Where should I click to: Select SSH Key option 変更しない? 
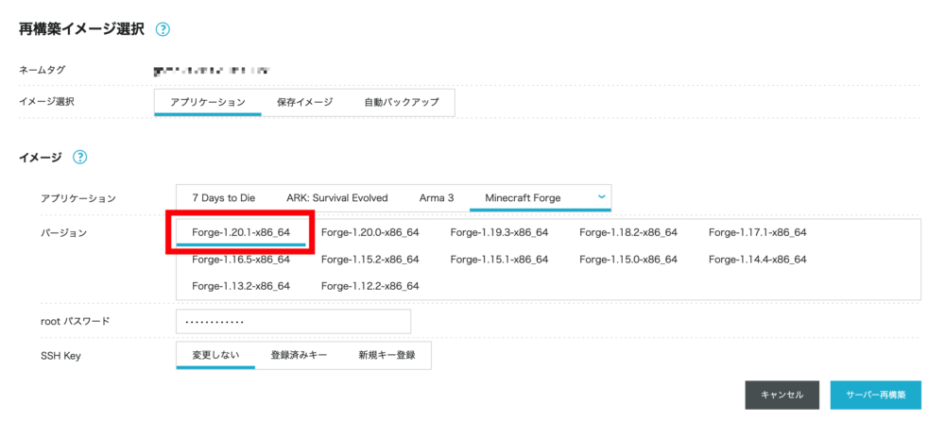tap(215, 355)
